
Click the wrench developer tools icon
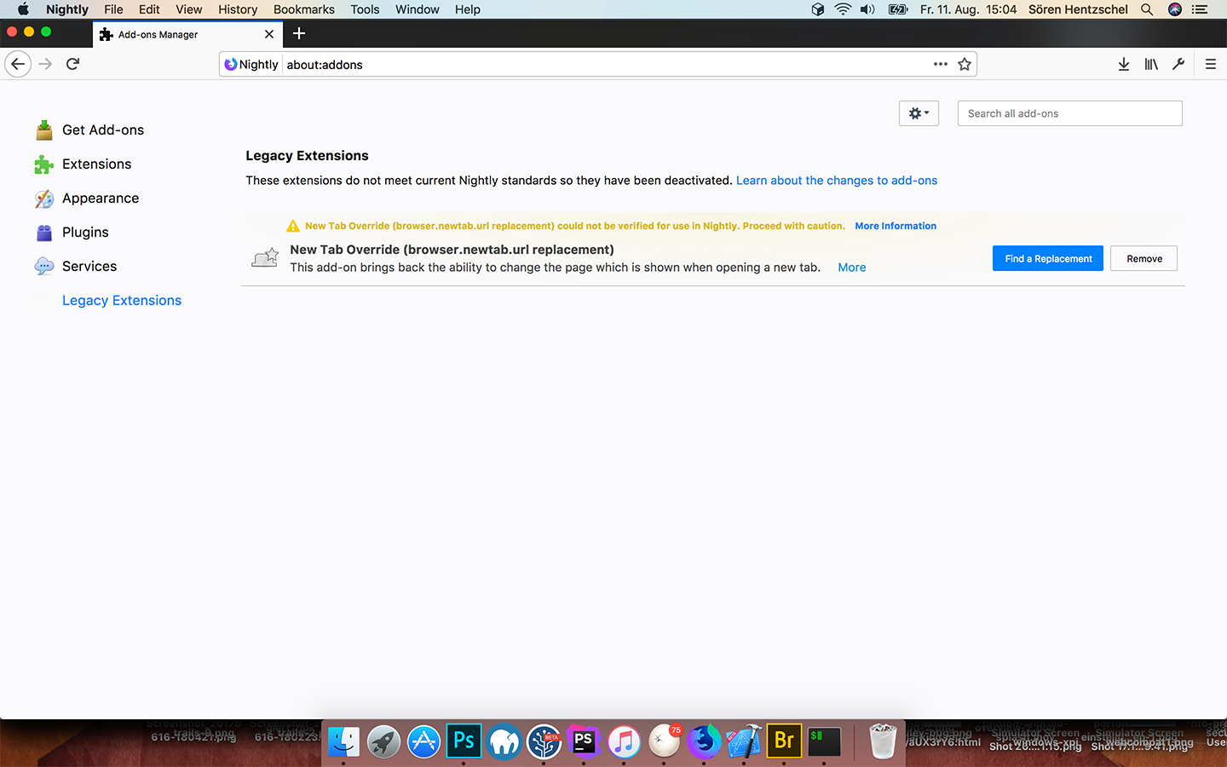click(x=1178, y=64)
